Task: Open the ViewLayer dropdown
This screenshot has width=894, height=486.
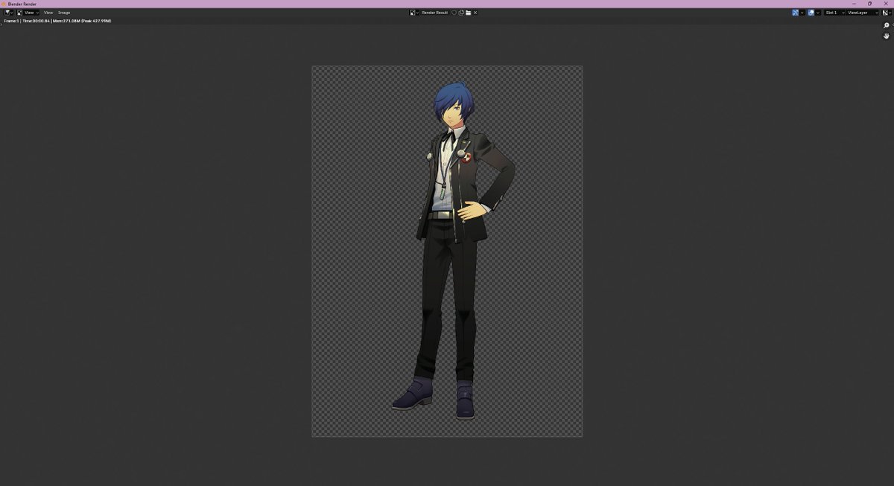Action: click(x=863, y=13)
